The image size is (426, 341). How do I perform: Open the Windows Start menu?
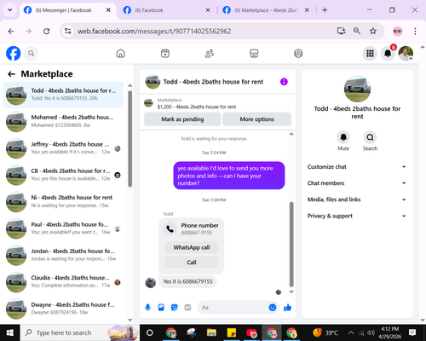[x=10, y=332]
